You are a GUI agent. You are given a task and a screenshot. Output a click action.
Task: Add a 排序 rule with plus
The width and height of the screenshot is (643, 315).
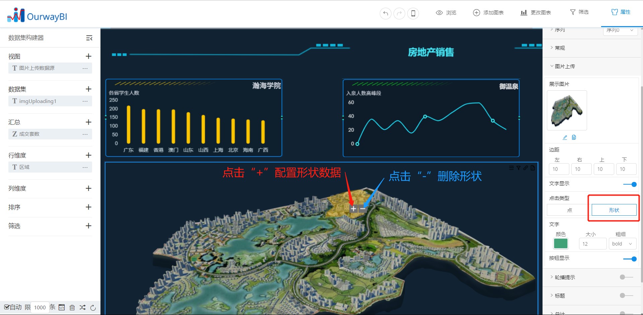(x=88, y=207)
